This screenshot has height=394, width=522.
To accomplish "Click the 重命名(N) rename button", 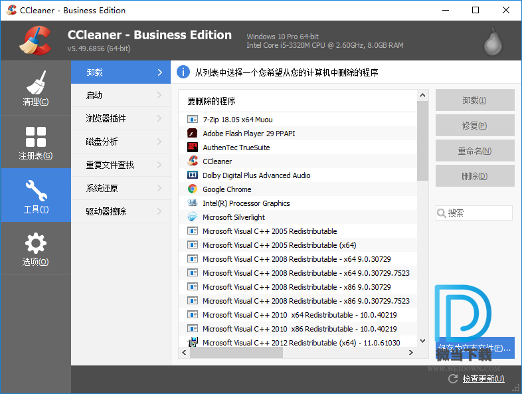I will tap(475, 151).
